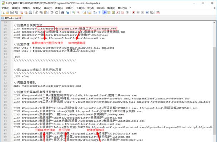Toggle synchronized horizontal scrolling
This screenshot has height=142, width=217.
point(89,12)
